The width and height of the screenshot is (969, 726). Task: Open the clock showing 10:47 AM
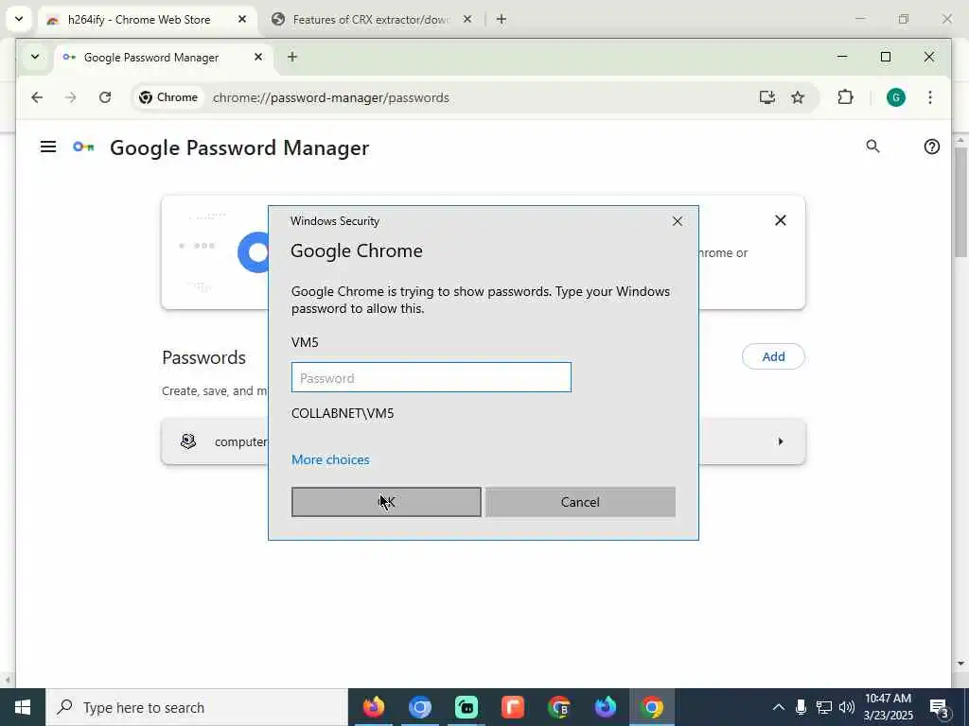coord(888,707)
